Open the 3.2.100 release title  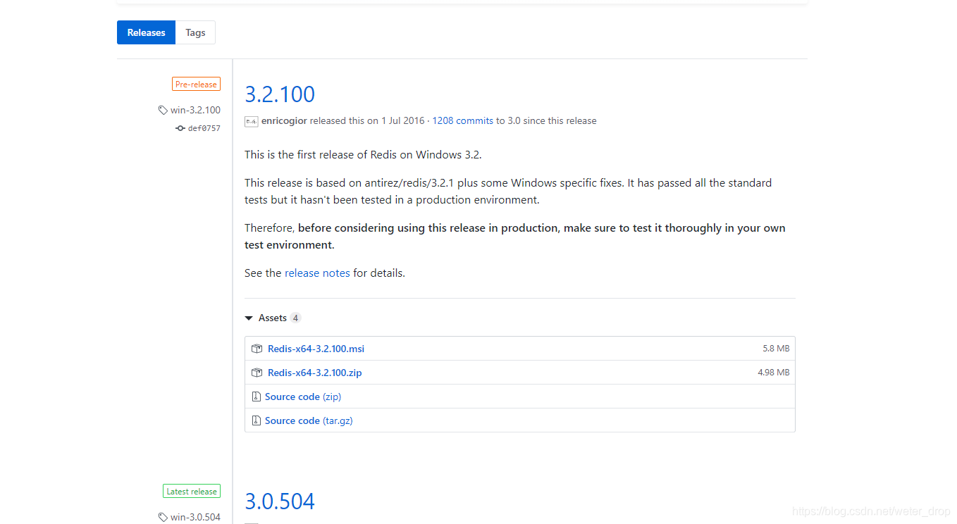[280, 94]
